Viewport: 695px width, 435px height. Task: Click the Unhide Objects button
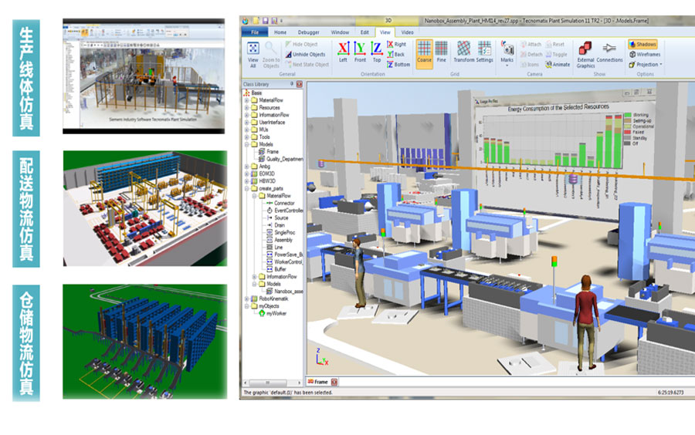tap(308, 55)
